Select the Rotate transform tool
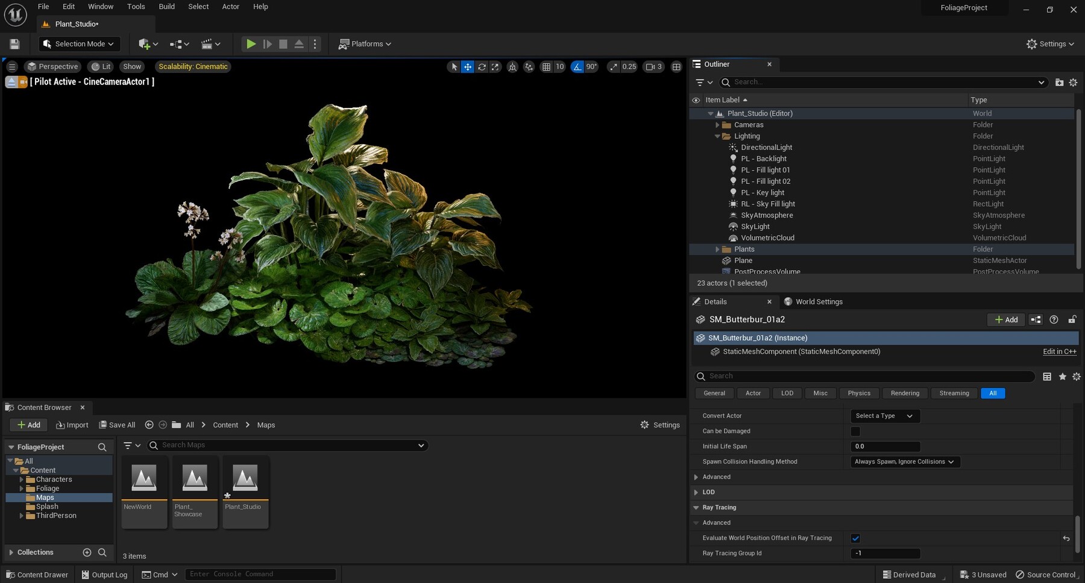The width and height of the screenshot is (1085, 583). click(482, 66)
